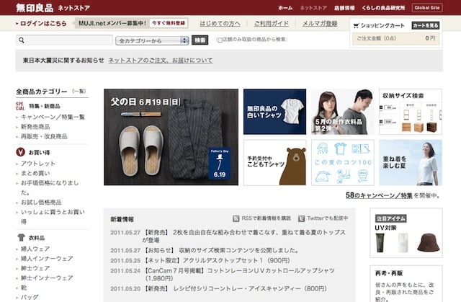Open ネットストア in the top navigation
The height and width of the screenshot is (302, 461).
313,8
